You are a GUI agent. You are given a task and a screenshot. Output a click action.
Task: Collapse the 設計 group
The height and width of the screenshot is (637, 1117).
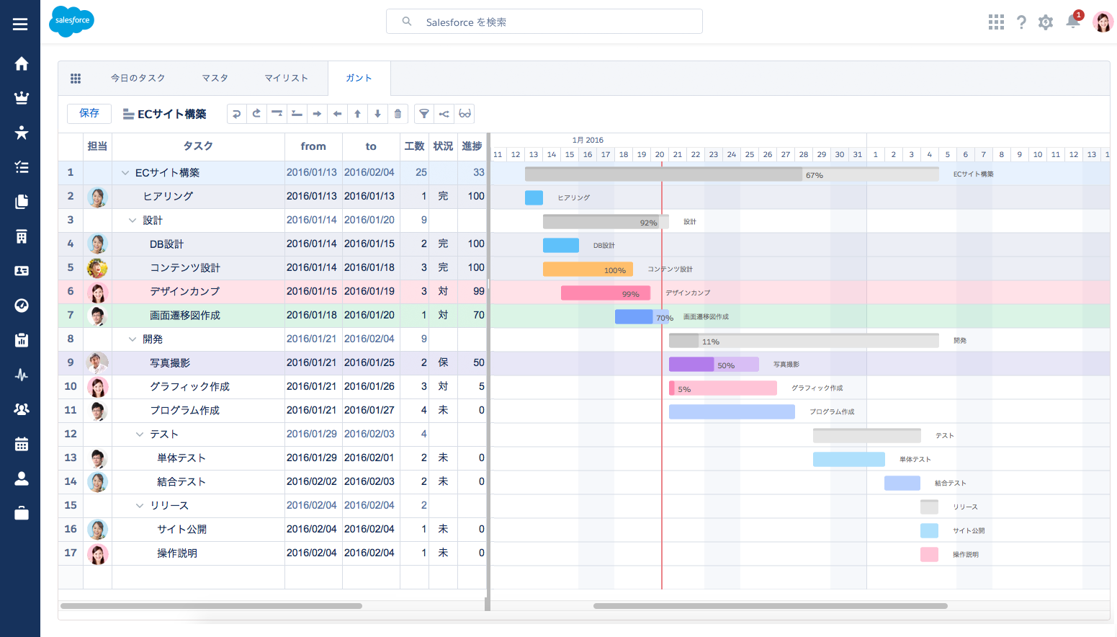pos(133,220)
